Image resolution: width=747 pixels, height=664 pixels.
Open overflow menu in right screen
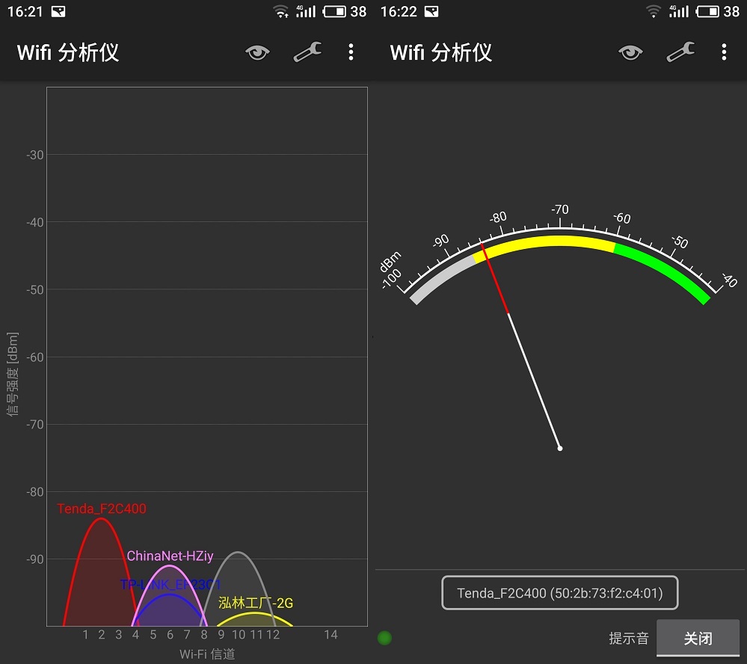coord(724,52)
